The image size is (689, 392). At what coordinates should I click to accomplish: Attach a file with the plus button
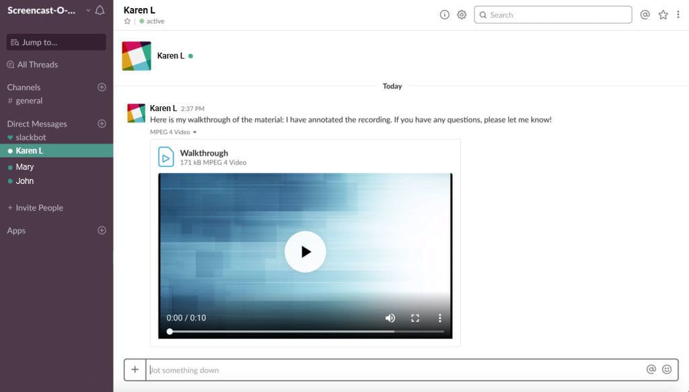click(135, 370)
